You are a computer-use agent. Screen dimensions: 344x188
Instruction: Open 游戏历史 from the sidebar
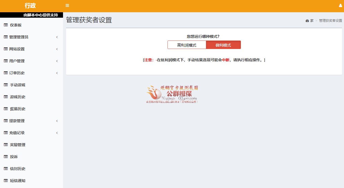[x=17, y=97]
